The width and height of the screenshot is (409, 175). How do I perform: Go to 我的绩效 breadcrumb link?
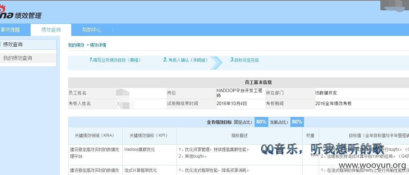(x=76, y=45)
